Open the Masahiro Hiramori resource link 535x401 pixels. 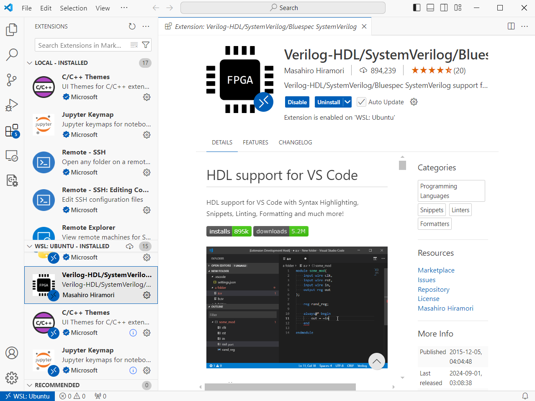[445, 308]
